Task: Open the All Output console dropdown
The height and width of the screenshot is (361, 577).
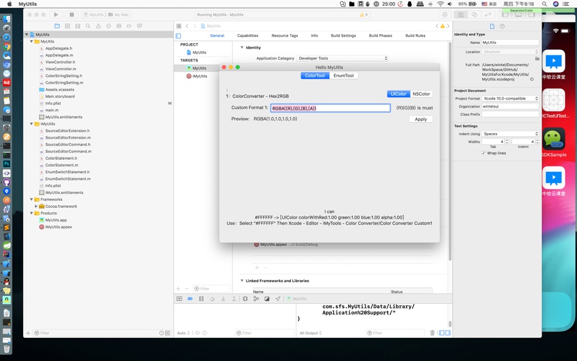Action: tap(310, 333)
